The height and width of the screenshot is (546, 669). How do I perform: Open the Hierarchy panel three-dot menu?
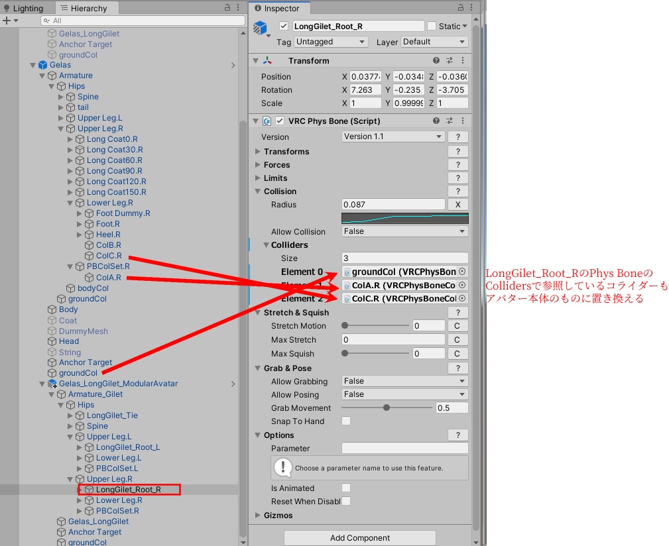[x=238, y=8]
